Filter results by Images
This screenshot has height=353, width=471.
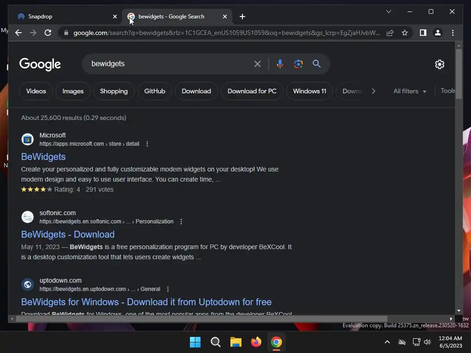tap(73, 91)
